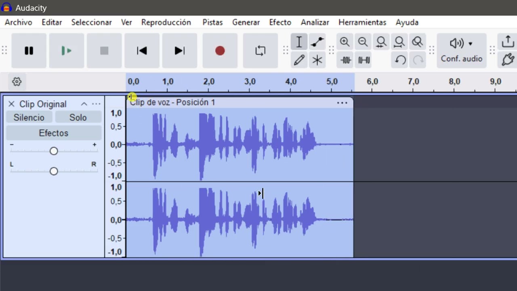Fit selection to width zoom icon
The width and height of the screenshot is (517, 291).
pos(381,42)
